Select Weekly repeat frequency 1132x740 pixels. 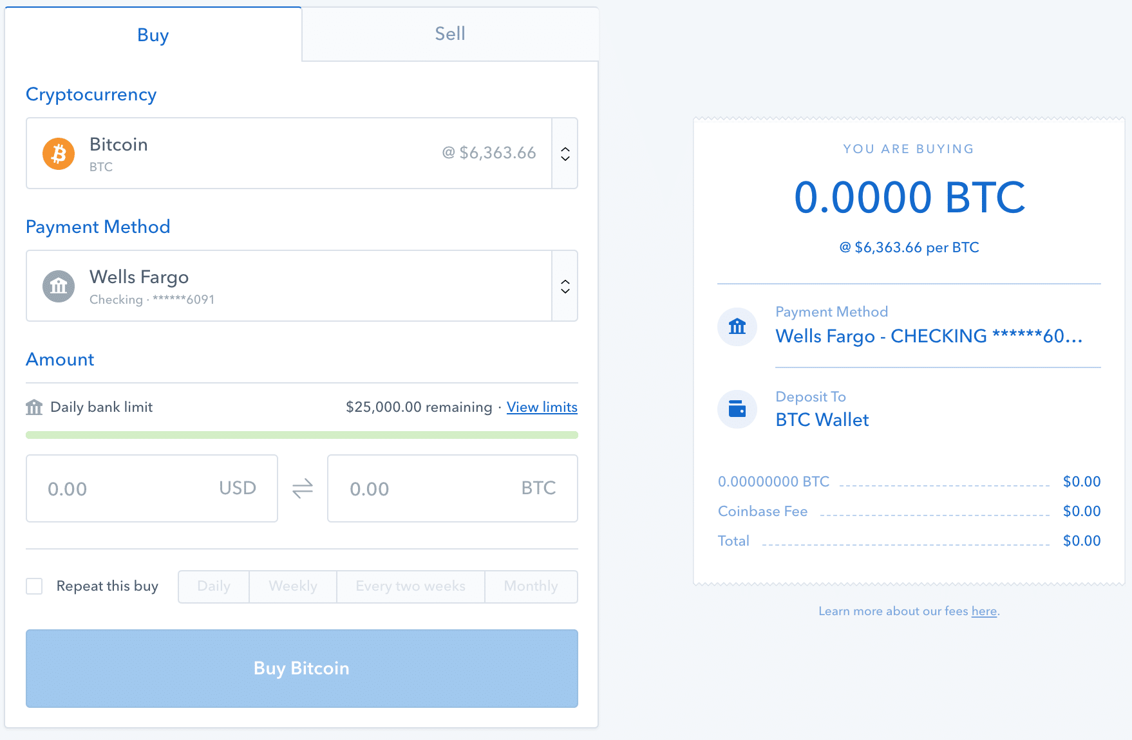292,586
